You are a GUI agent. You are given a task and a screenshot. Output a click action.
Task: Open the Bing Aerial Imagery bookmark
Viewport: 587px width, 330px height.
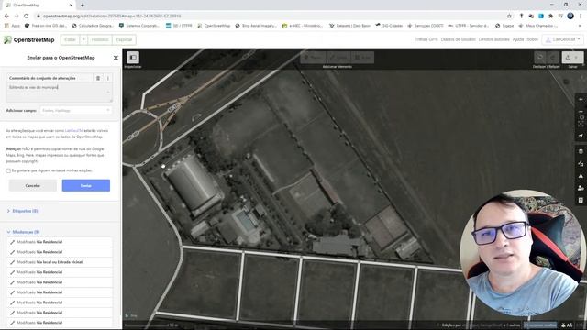point(256,26)
